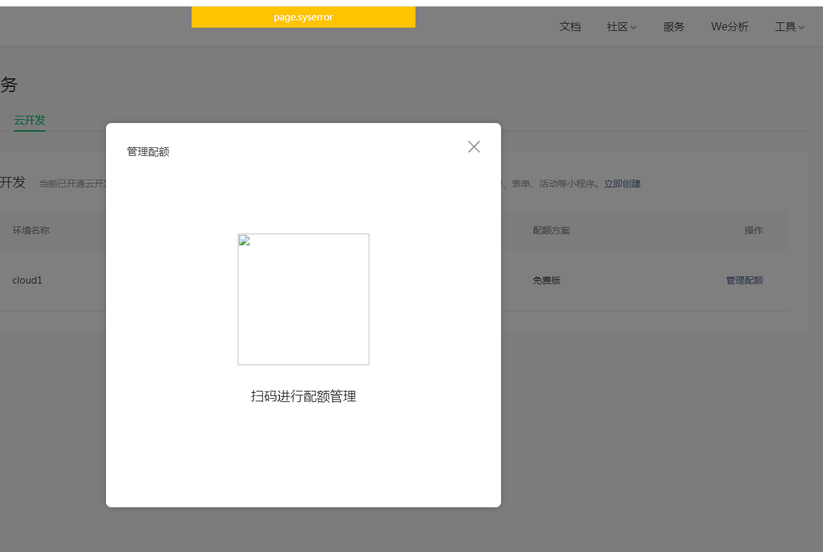Expand the 工具 dropdown menu

790,27
